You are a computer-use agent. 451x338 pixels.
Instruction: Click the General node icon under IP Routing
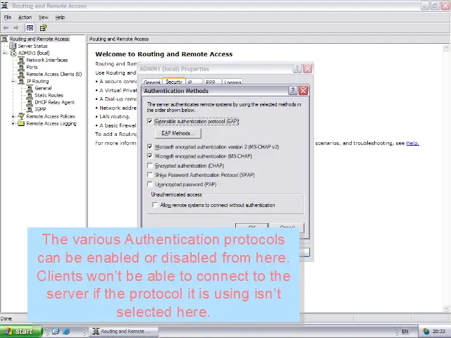click(30, 88)
